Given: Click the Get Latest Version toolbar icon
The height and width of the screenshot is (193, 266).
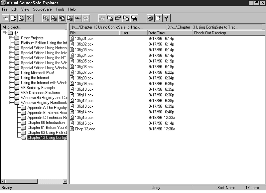Looking at the screenshot, I should [46, 18].
